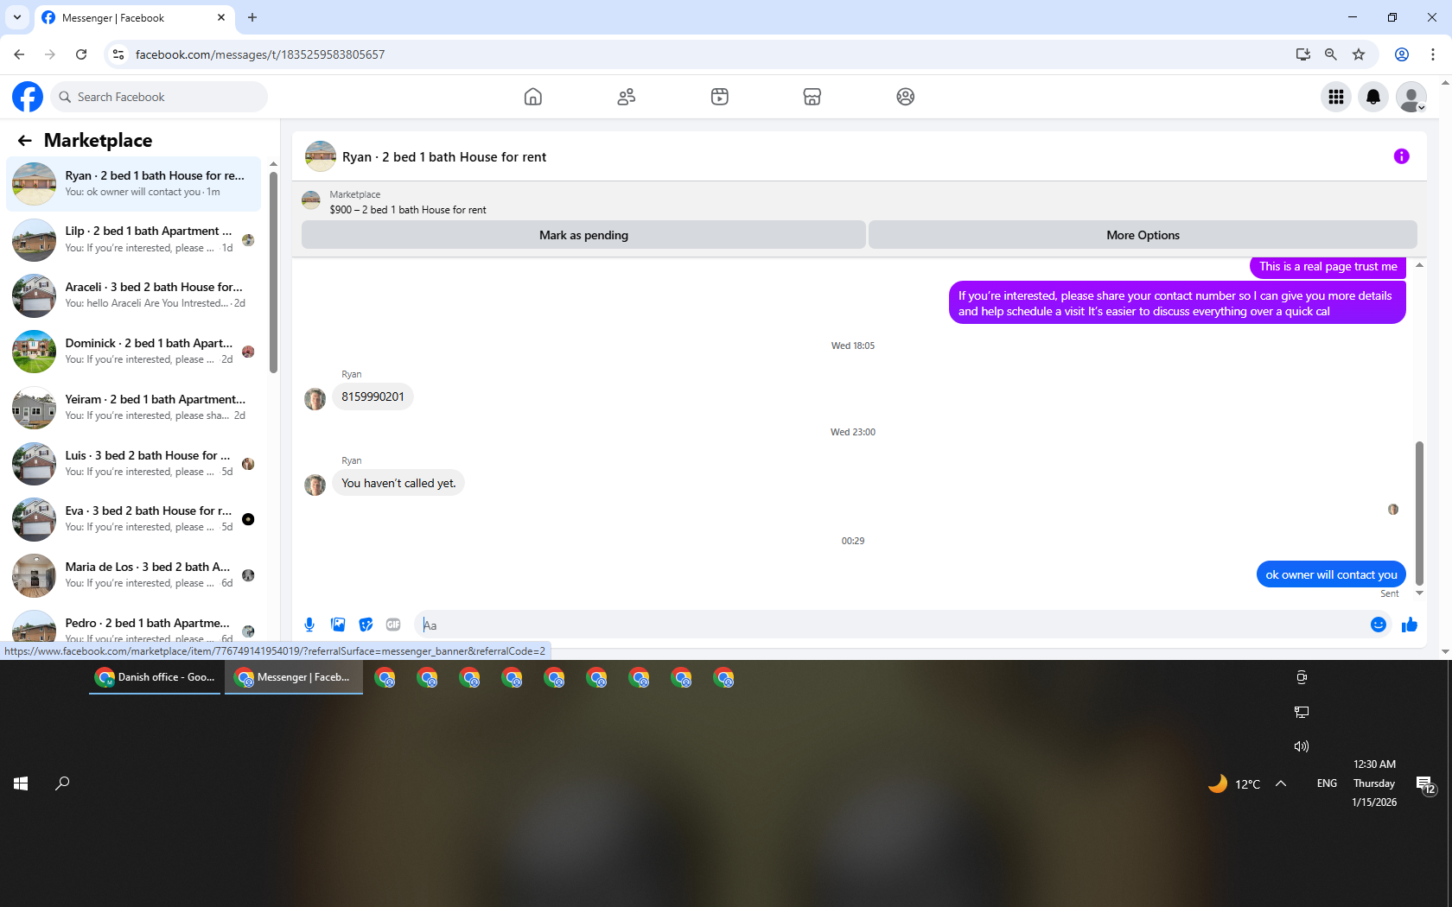Open Chrome profile icon

(1402, 54)
